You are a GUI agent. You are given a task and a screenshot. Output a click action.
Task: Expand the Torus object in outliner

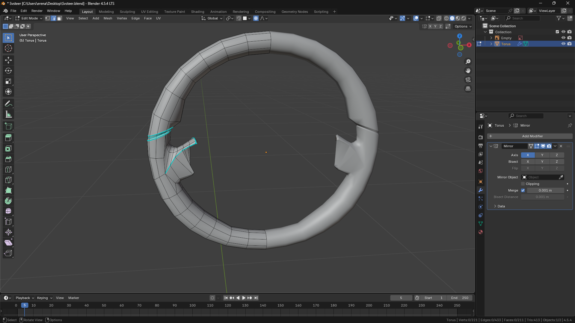(491, 44)
